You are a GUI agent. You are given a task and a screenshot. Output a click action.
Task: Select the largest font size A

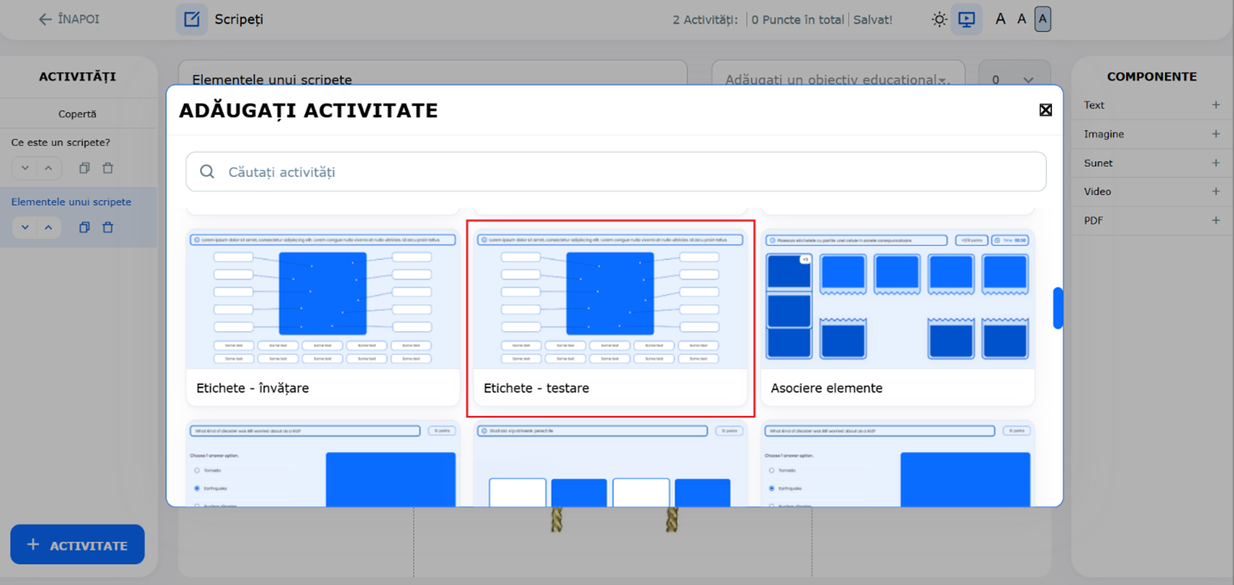(x=1042, y=19)
